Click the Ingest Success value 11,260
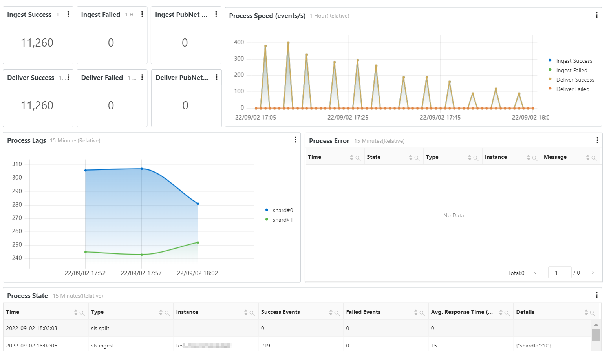The height and width of the screenshot is (351, 609). tap(37, 43)
